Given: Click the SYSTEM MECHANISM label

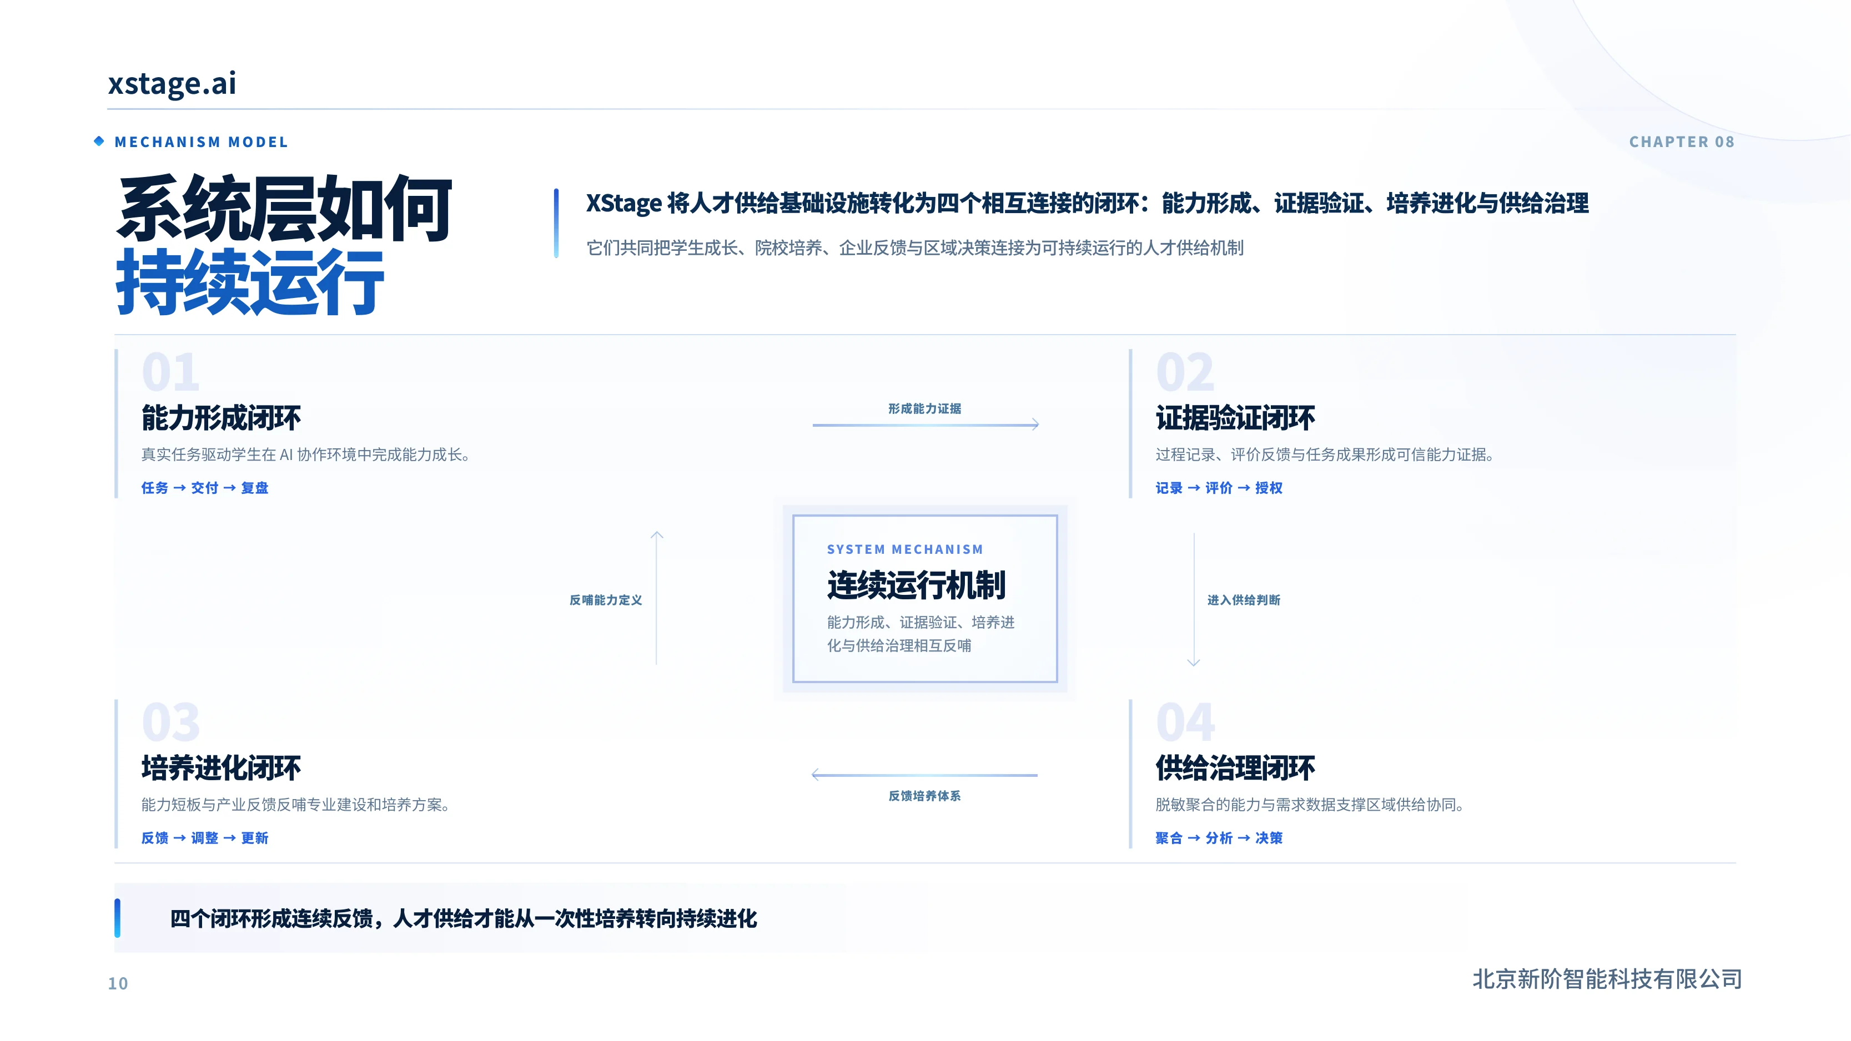Looking at the screenshot, I should [906, 549].
